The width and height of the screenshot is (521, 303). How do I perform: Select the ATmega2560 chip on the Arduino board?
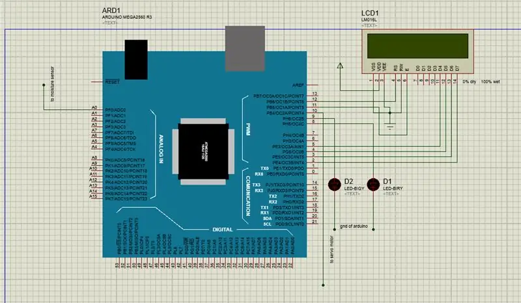pos(203,151)
